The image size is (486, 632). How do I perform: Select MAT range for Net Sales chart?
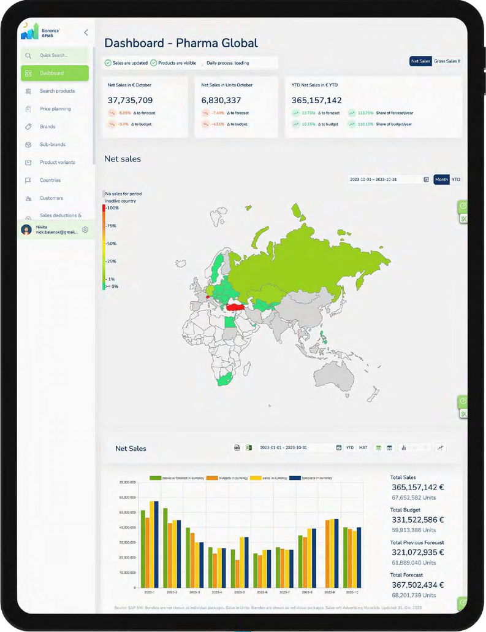coord(363,448)
